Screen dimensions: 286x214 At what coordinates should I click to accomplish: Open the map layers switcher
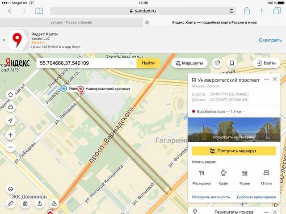pyautogui.click(x=11, y=189)
